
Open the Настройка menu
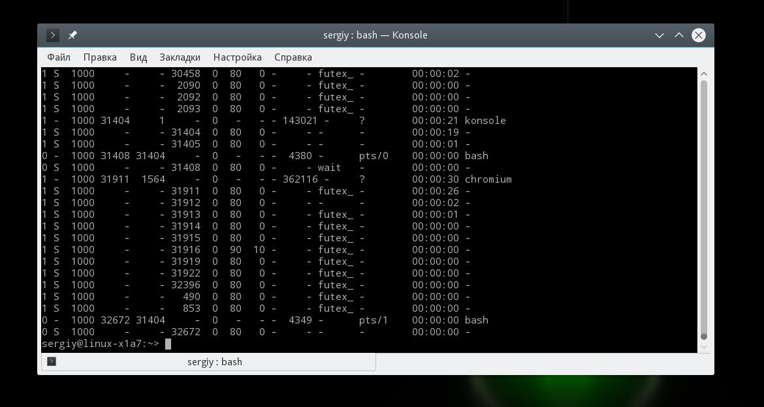point(237,57)
